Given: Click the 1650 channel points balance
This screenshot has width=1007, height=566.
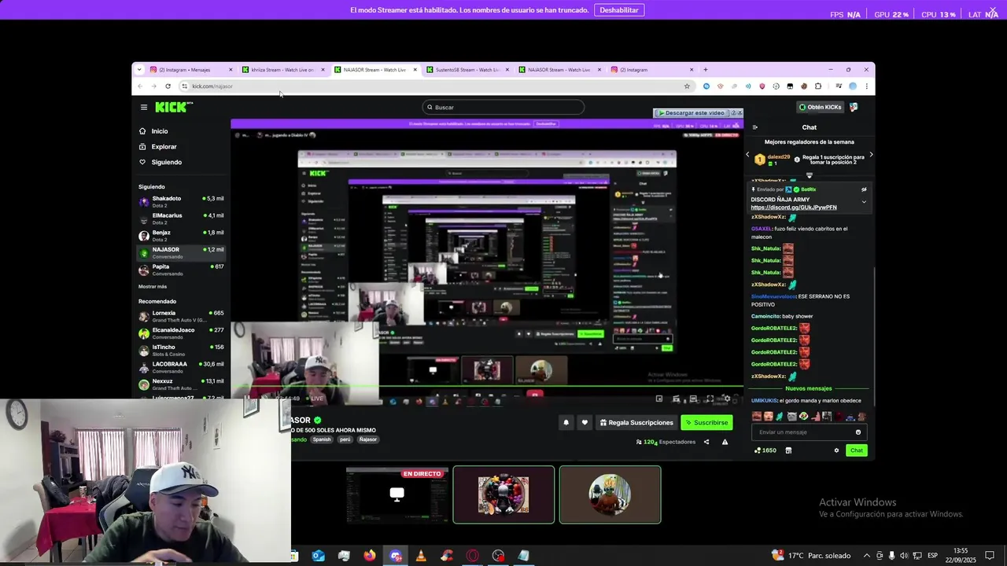Looking at the screenshot, I should tap(765, 450).
